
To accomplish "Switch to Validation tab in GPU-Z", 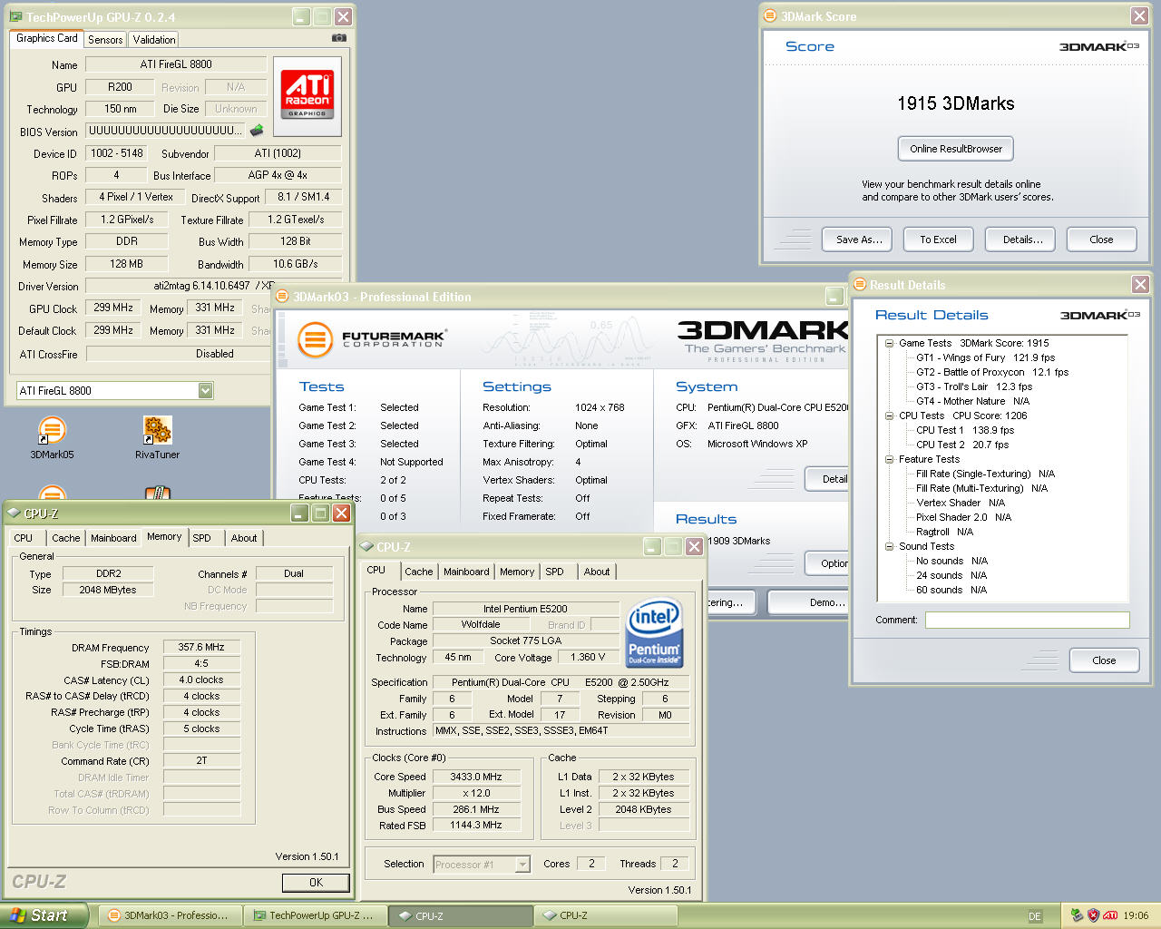I will 154,40.
